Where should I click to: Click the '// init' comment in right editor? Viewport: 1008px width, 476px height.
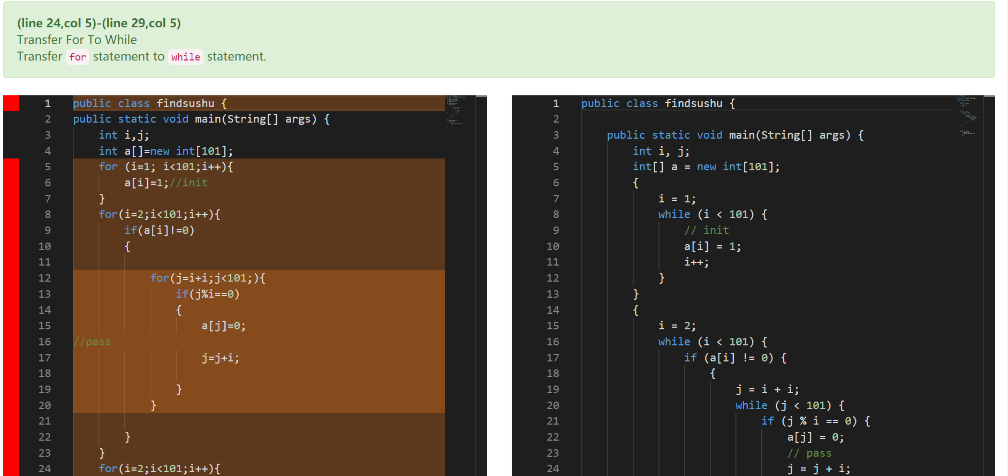click(x=707, y=230)
